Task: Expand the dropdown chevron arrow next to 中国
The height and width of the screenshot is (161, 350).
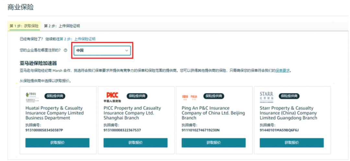Action: (127, 51)
